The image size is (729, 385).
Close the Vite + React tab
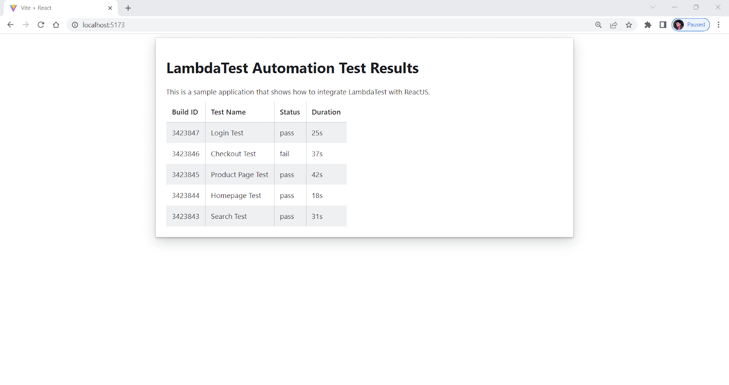click(x=110, y=8)
